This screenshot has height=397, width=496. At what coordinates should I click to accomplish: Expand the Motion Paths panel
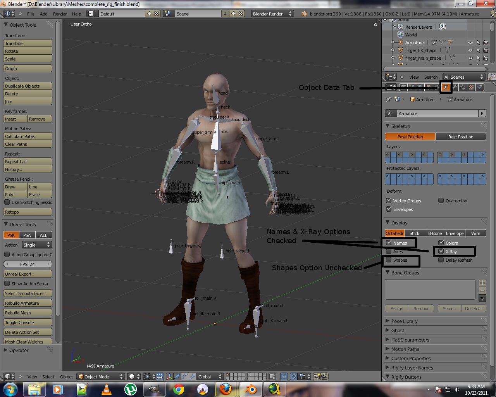tap(405, 349)
